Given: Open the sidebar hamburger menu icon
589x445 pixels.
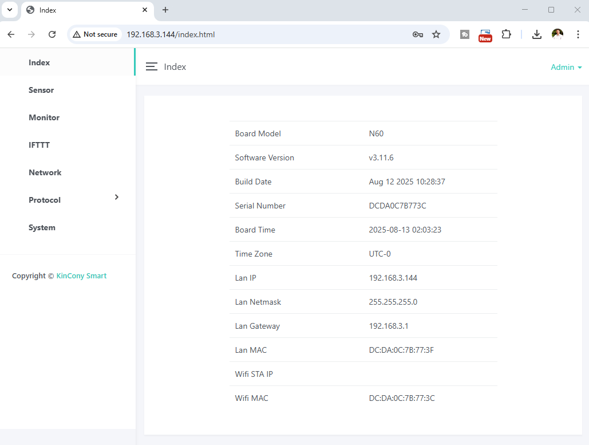Looking at the screenshot, I should (x=151, y=66).
